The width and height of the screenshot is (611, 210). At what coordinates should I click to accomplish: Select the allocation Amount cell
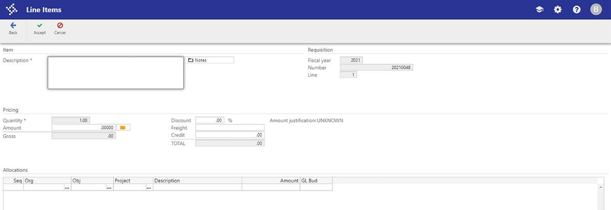pyautogui.click(x=271, y=188)
